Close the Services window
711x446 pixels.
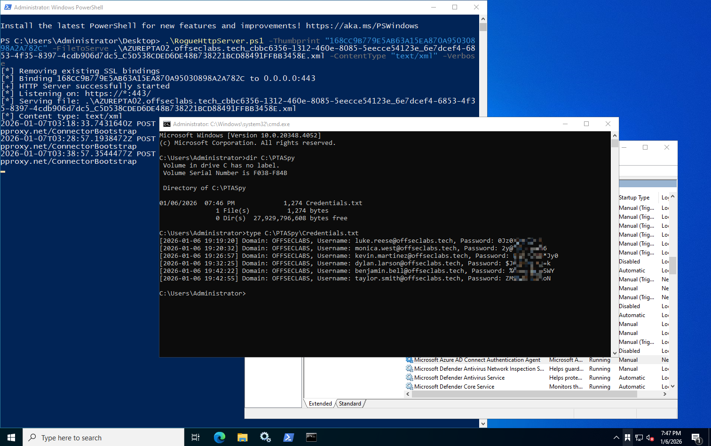[667, 147]
